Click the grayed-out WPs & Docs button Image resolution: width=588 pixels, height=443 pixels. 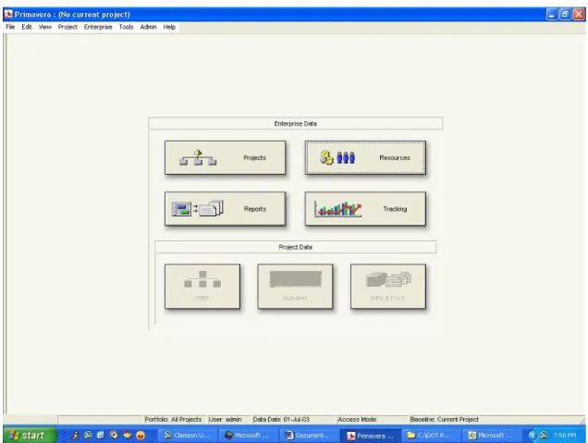point(388,287)
